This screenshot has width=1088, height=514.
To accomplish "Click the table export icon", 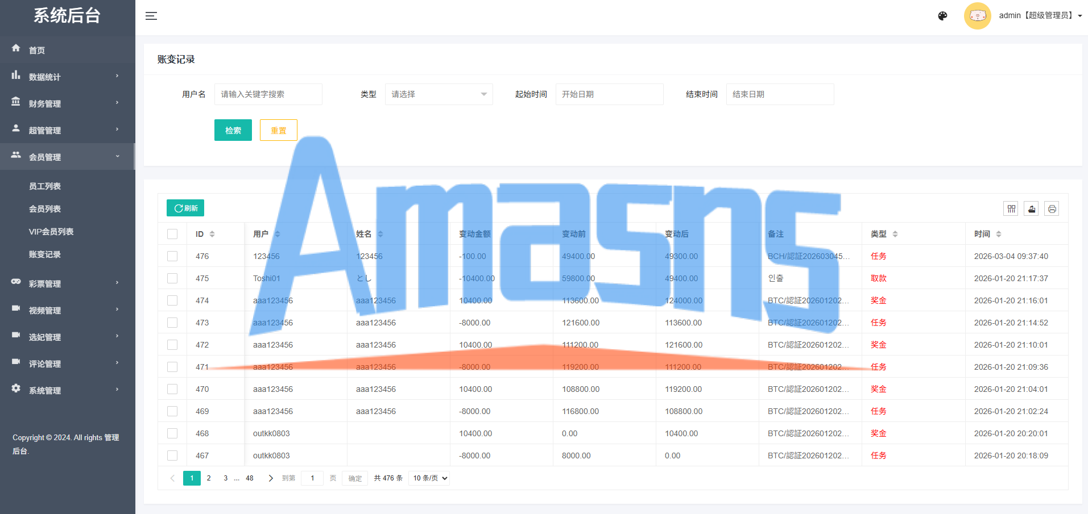I will (1032, 209).
